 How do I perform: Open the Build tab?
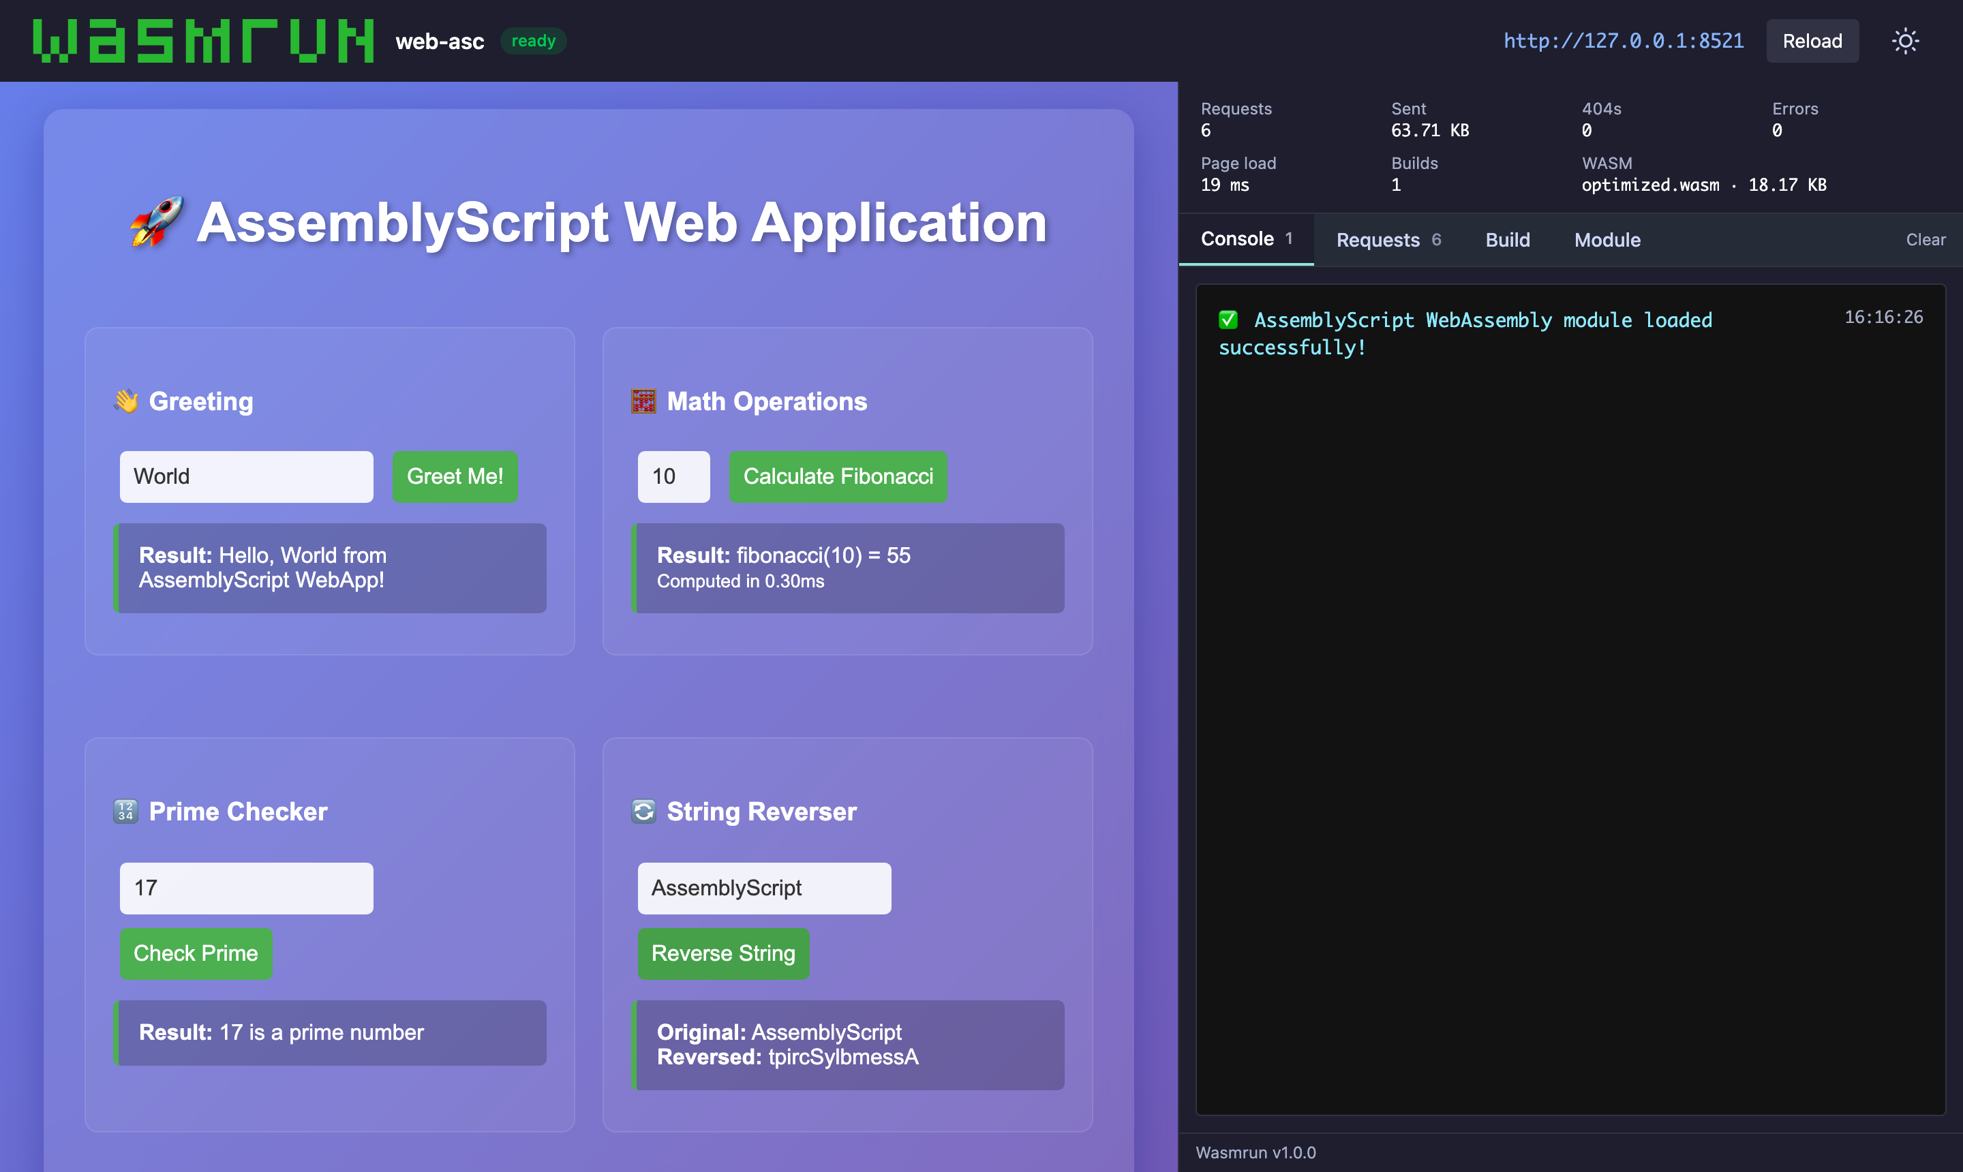pos(1507,239)
